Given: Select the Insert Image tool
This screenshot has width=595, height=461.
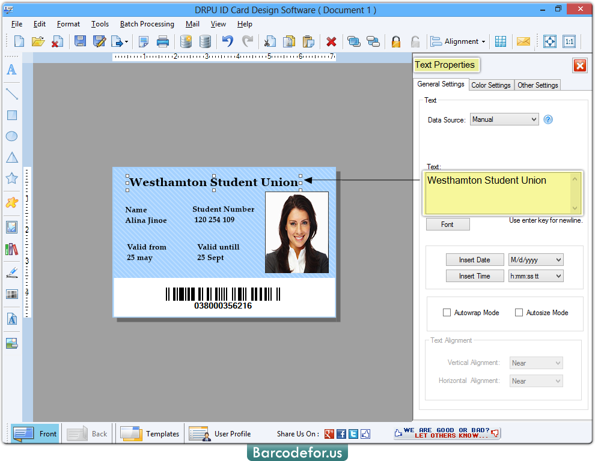Looking at the screenshot, I should [x=11, y=227].
